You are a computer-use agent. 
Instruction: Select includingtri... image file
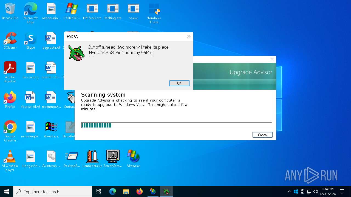coord(30,130)
